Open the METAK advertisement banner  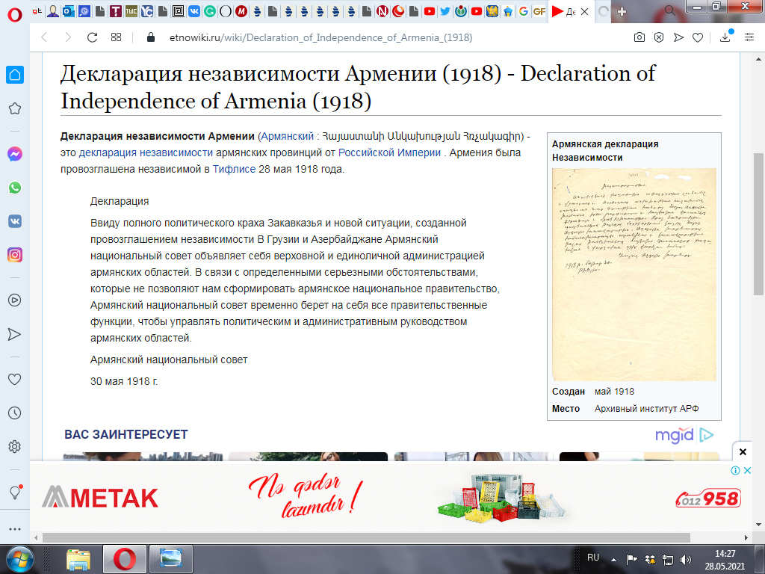pos(390,497)
